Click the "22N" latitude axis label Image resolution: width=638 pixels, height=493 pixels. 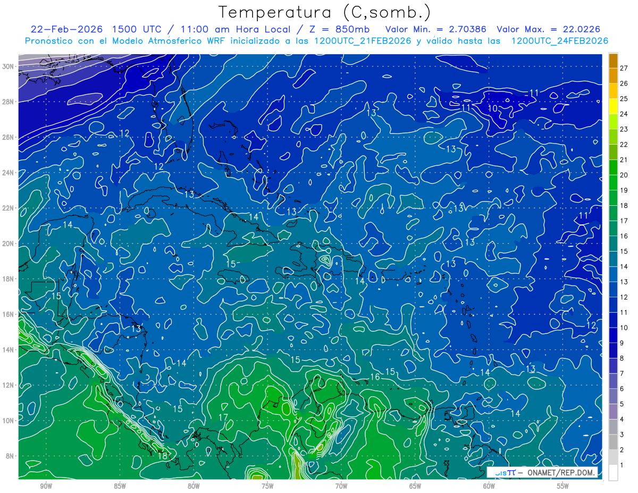coord(9,208)
